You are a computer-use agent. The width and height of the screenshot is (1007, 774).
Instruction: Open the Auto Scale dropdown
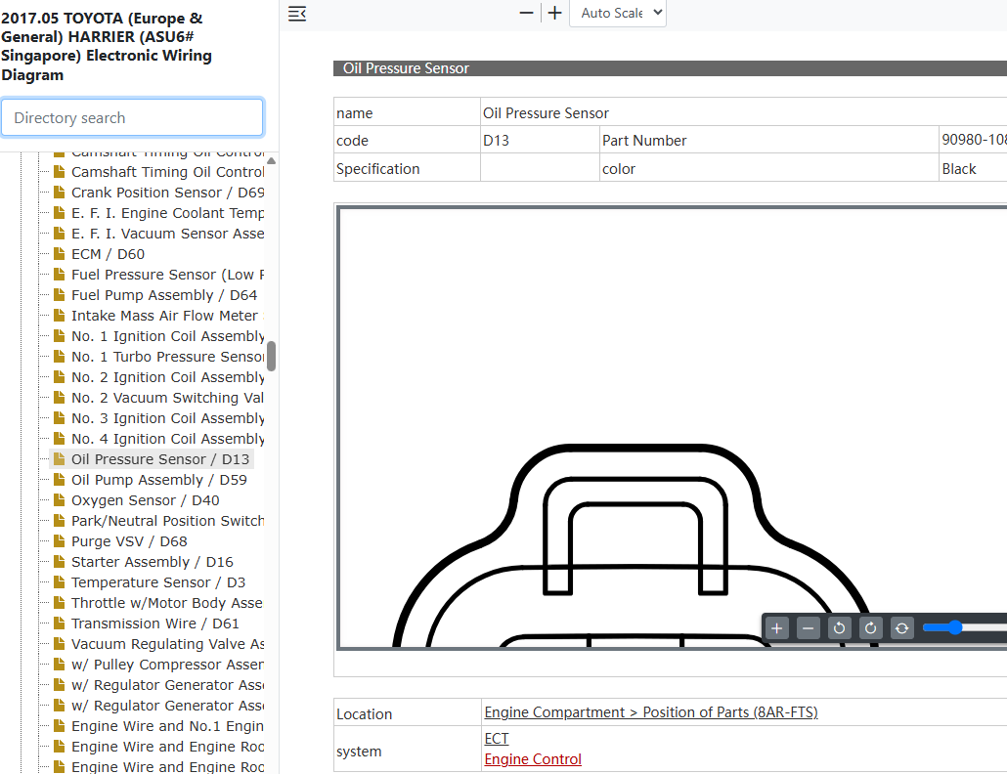click(x=618, y=13)
